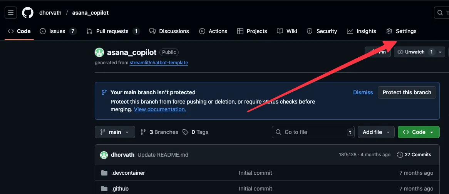
Task: Click the eye icon on Unwatch button
Action: 400,52
